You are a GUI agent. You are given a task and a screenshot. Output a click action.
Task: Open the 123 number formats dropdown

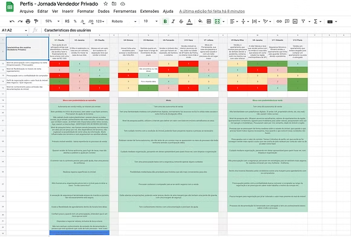click(100, 22)
